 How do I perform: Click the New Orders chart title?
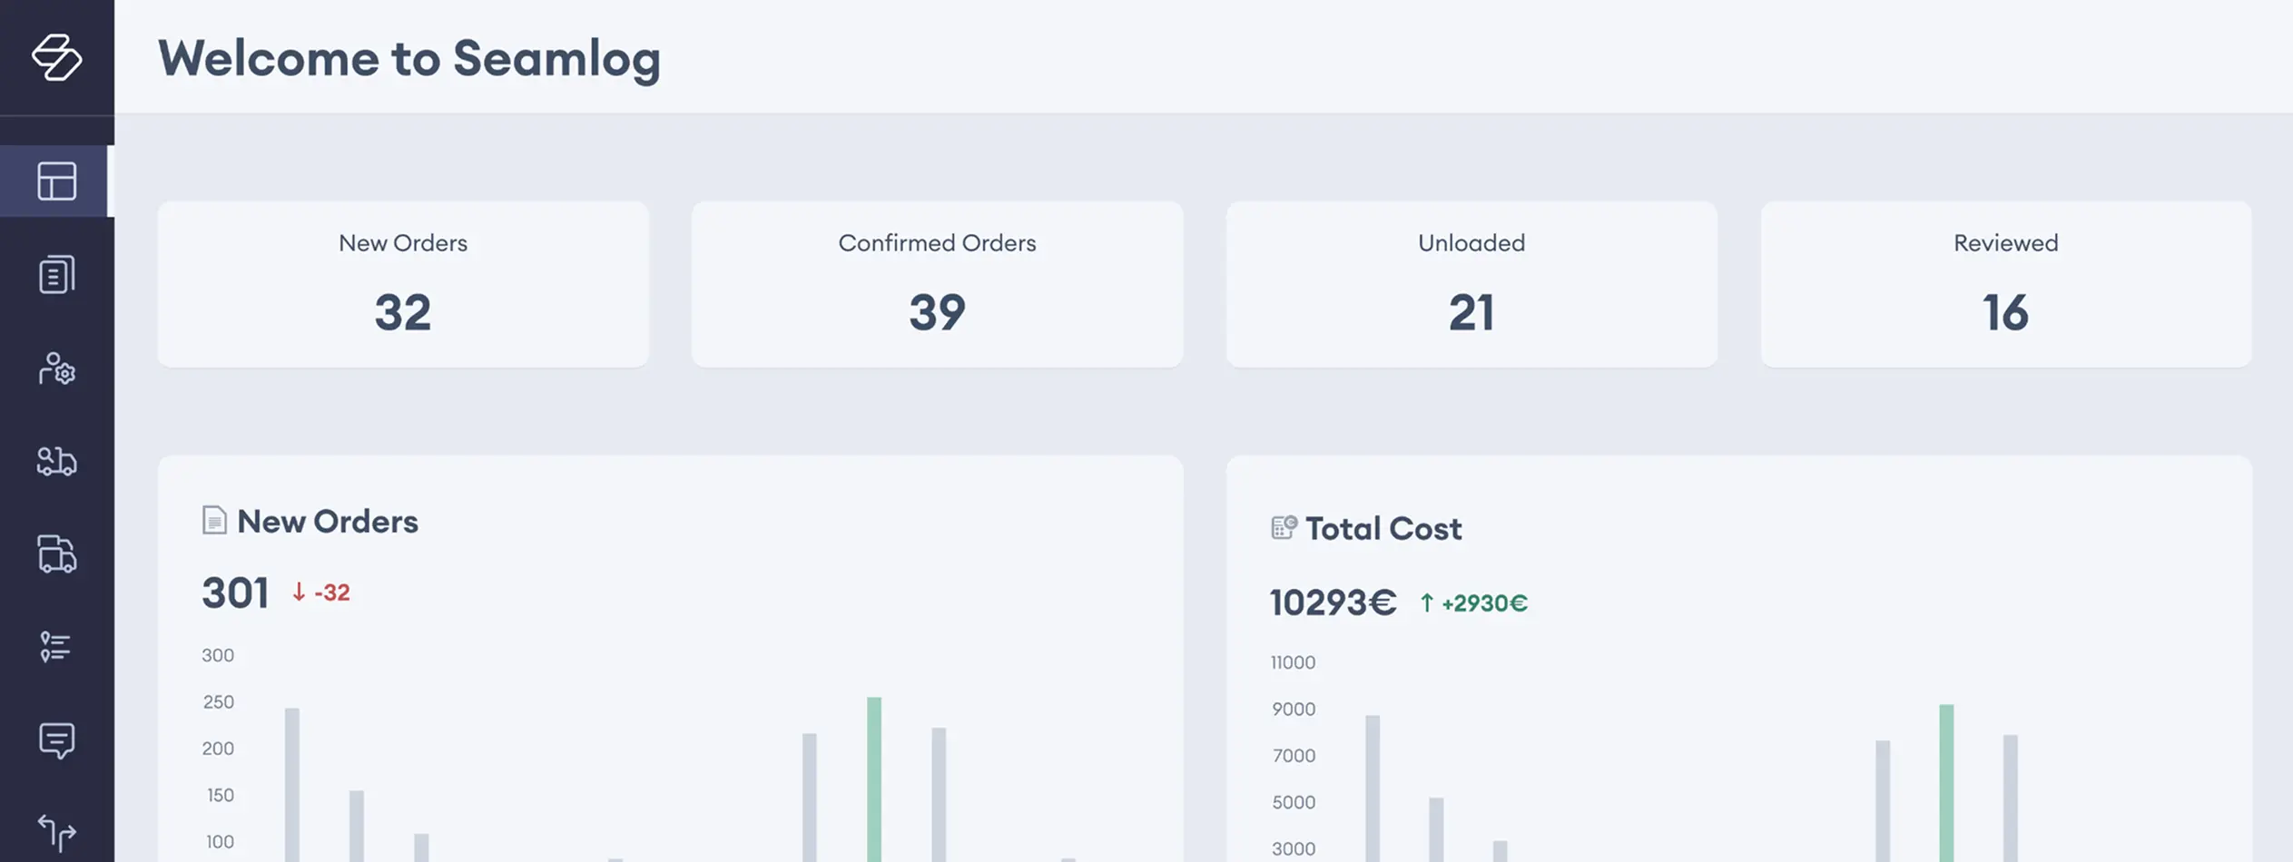[x=328, y=522]
